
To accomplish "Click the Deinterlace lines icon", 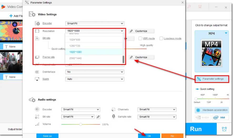I will [x=37, y=72].
